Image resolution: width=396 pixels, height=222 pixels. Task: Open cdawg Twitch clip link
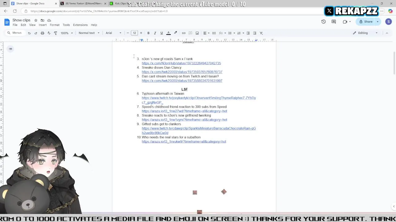[199, 130]
